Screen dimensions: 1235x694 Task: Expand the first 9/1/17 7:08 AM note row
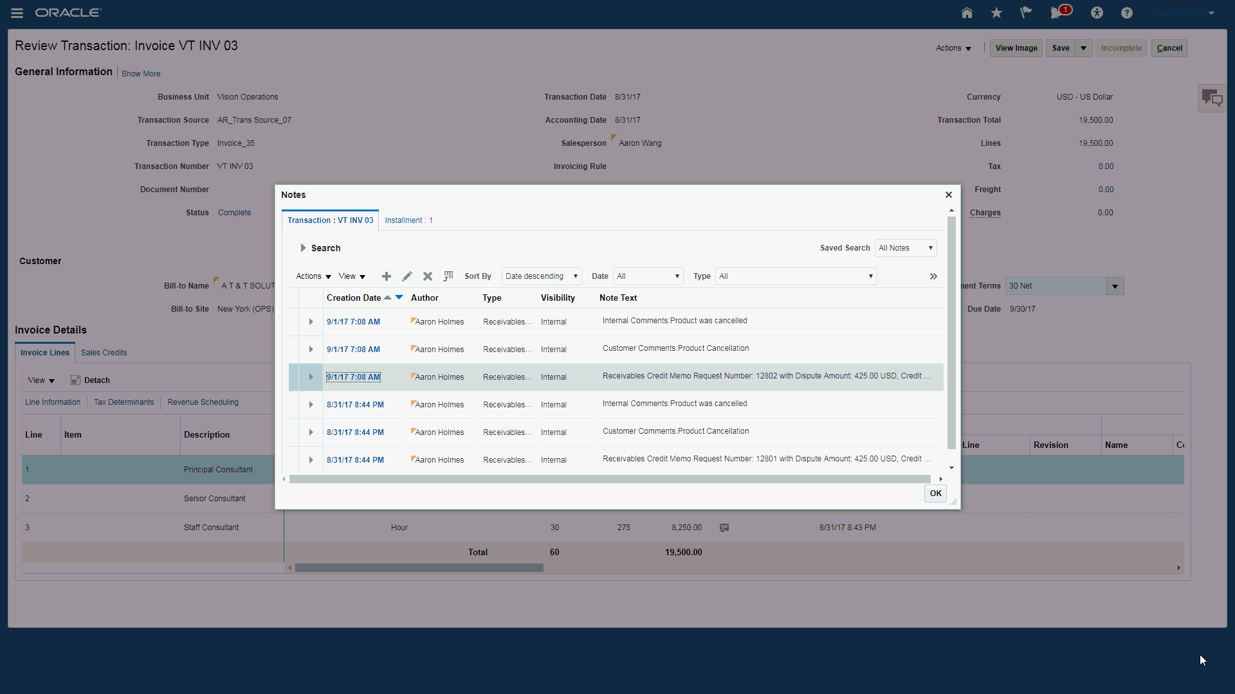[311, 322]
